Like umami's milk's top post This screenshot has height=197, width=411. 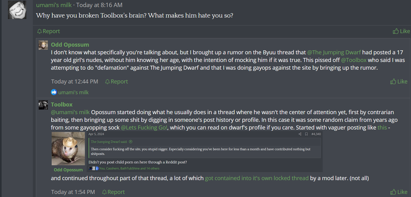point(401,31)
